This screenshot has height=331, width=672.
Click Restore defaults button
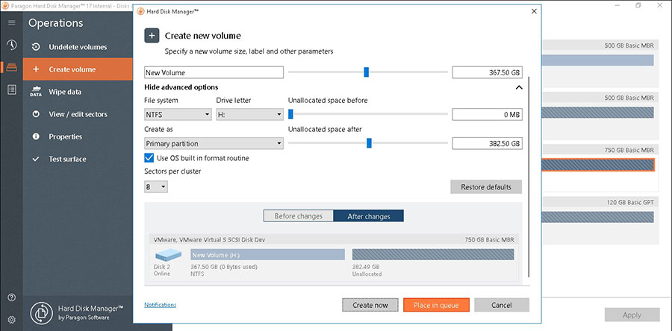(486, 187)
